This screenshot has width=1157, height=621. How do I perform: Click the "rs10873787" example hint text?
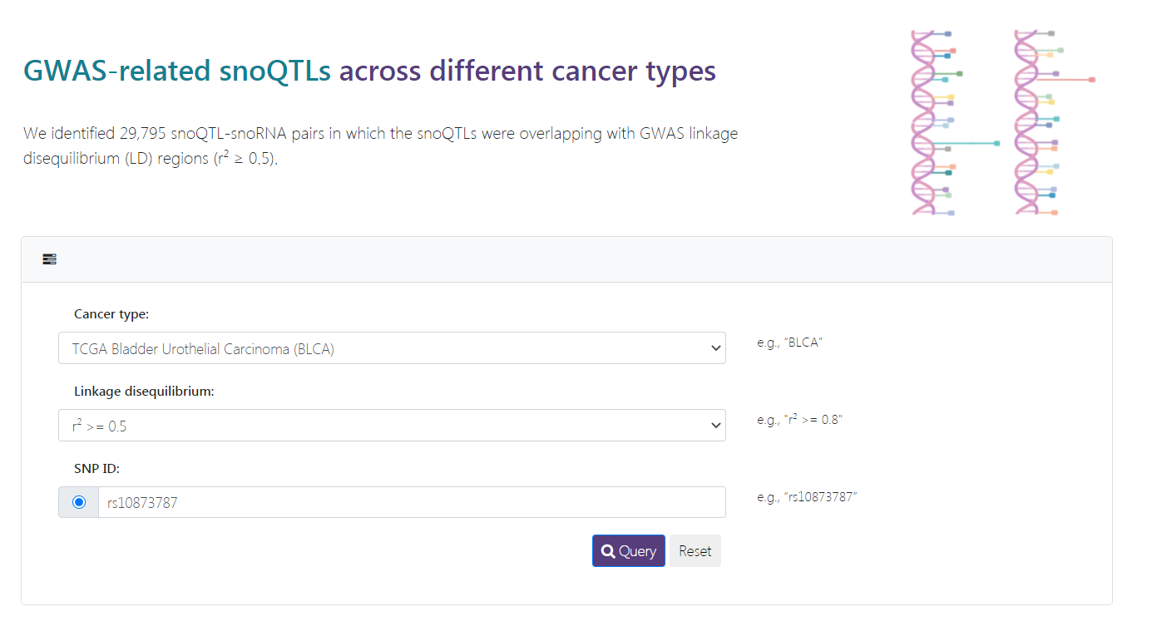click(807, 497)
